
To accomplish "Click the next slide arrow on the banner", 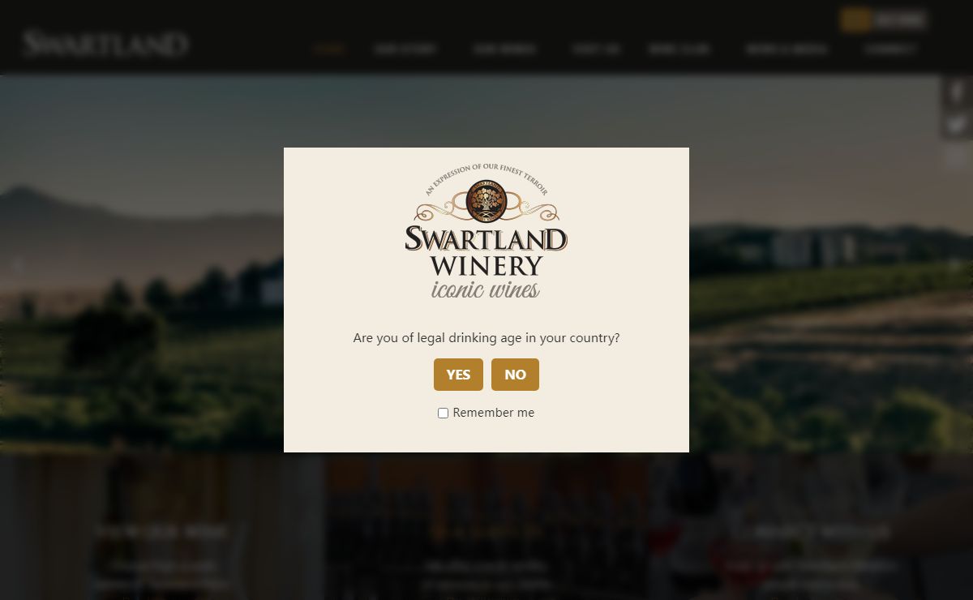I will [x=957, y=264].
